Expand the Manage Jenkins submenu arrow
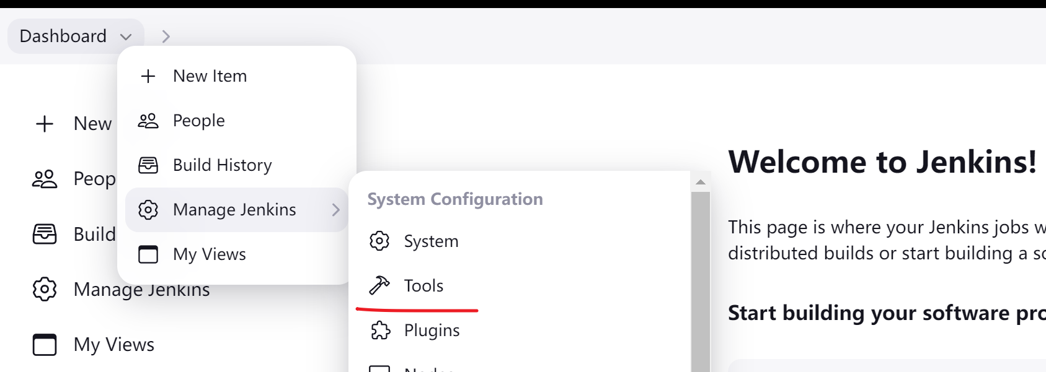 click(335, 210)
